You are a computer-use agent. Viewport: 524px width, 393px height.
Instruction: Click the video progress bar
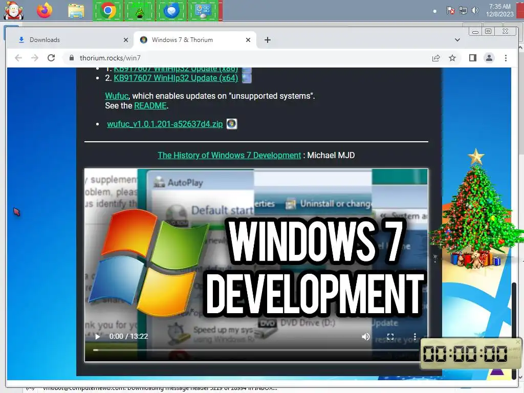pos(256,350)
